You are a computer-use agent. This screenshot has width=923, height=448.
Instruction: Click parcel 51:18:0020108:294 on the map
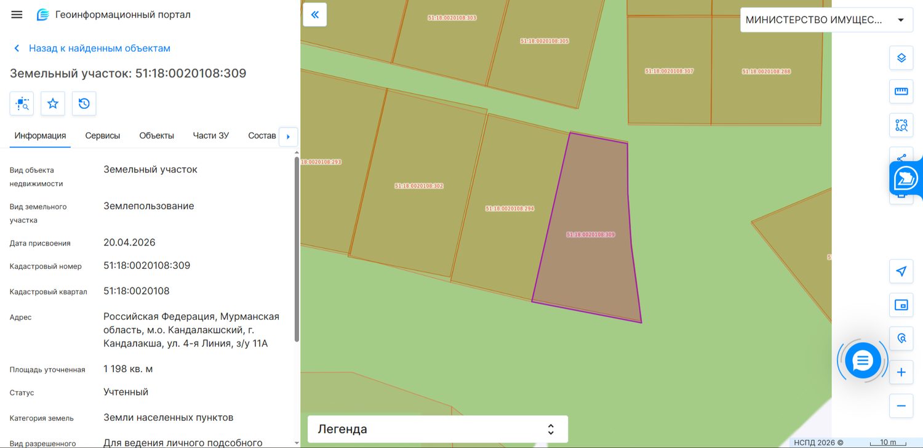(509, 209)
